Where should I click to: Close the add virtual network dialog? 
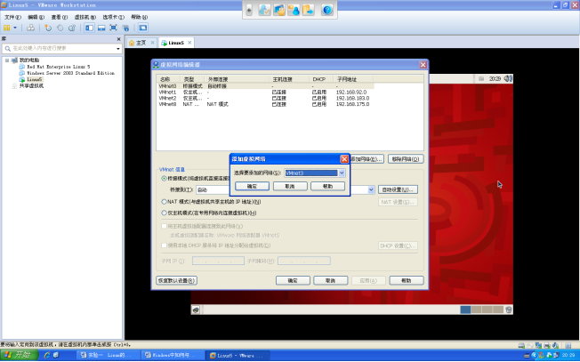point(344,159)
